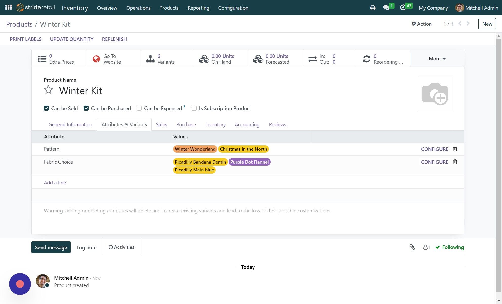Image resolution: width=502 pixels, height=304 pixels.
Task: Open Units On Hand stat button
Action: click(x=221, y=59)
